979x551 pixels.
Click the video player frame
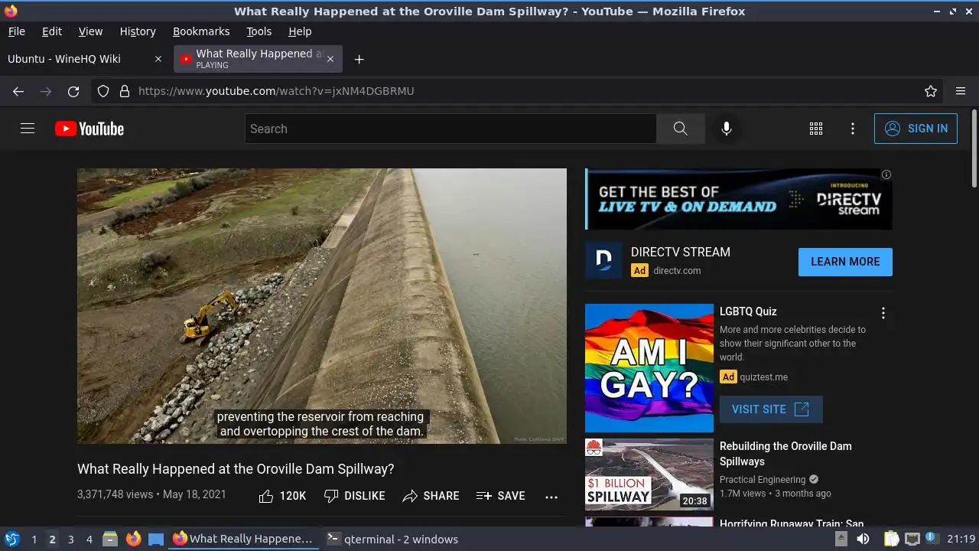click(322, 306)
